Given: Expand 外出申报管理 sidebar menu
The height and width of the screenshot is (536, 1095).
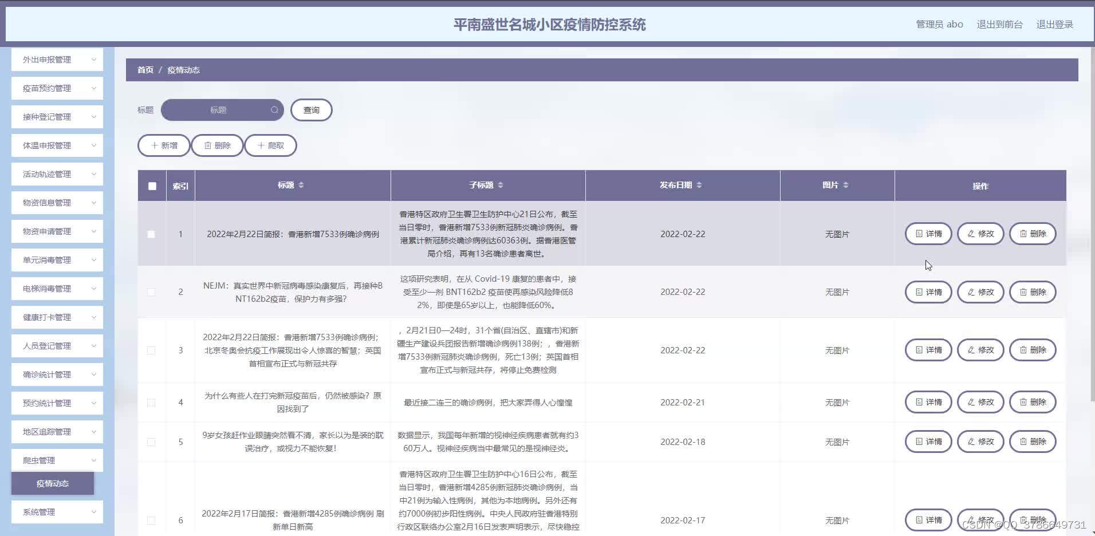Looking at the screenshot, I should tap(57, 60).
